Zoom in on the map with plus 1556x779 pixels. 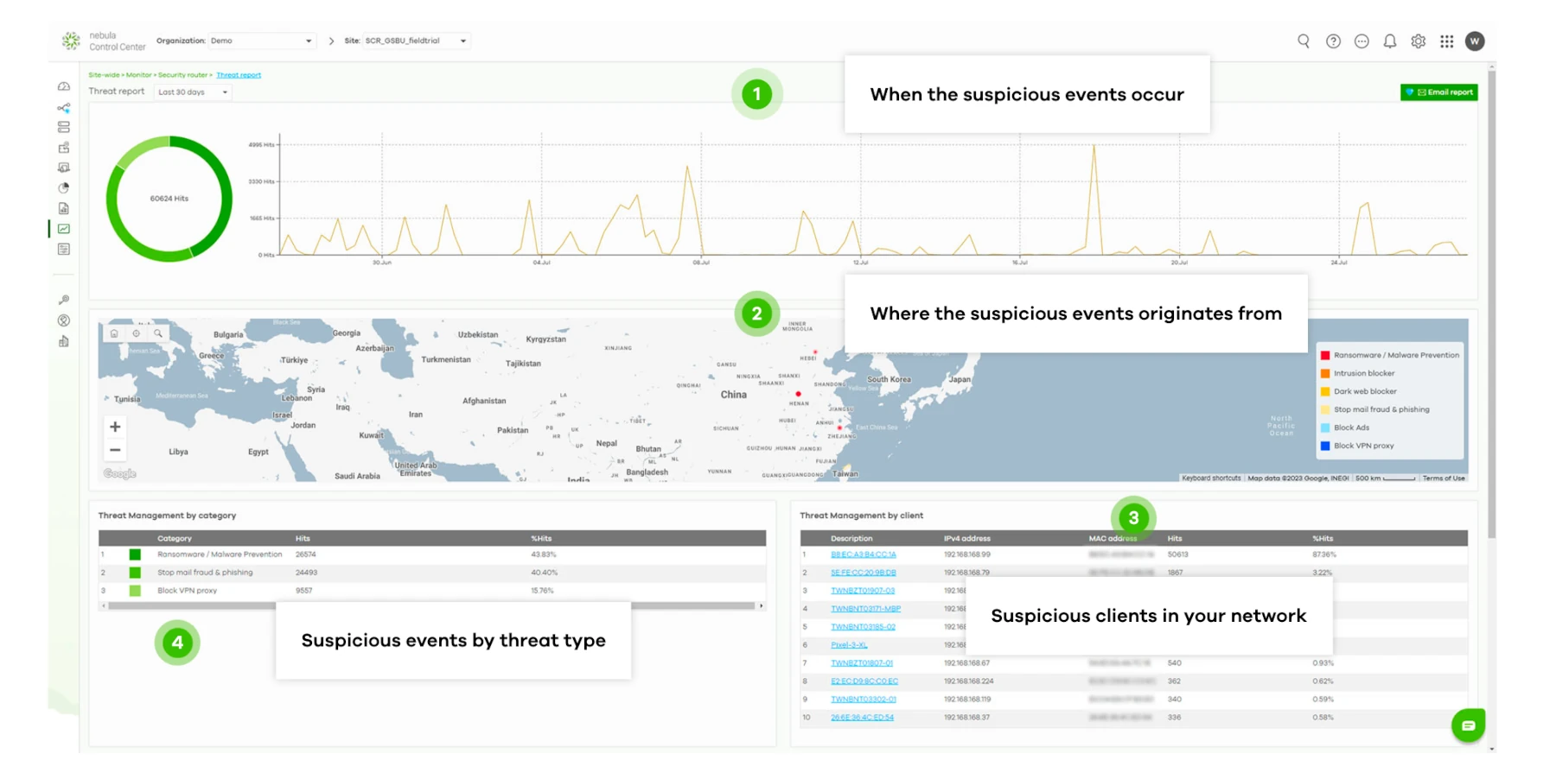click(x=115, y=427)
